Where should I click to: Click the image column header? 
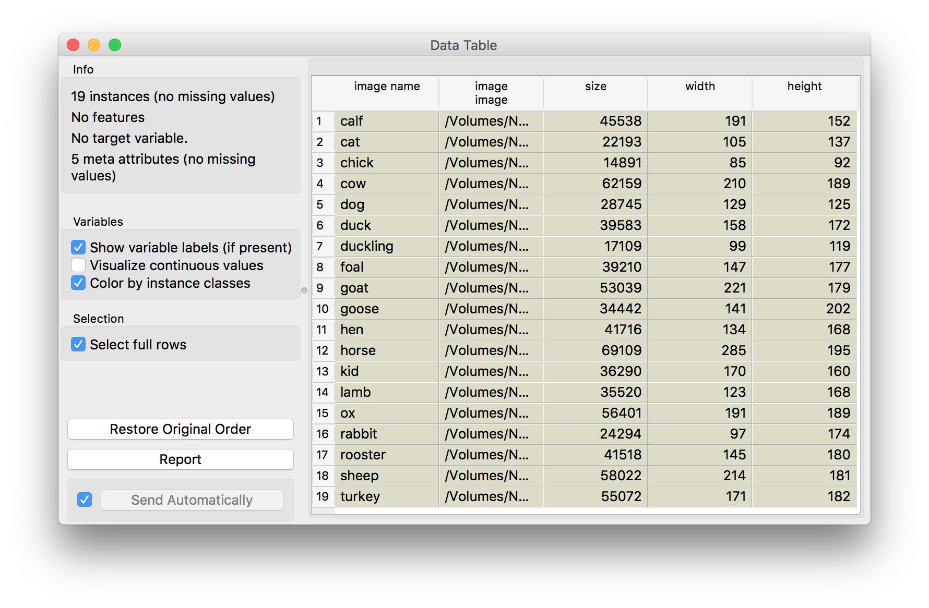click(x=491, y=93)
